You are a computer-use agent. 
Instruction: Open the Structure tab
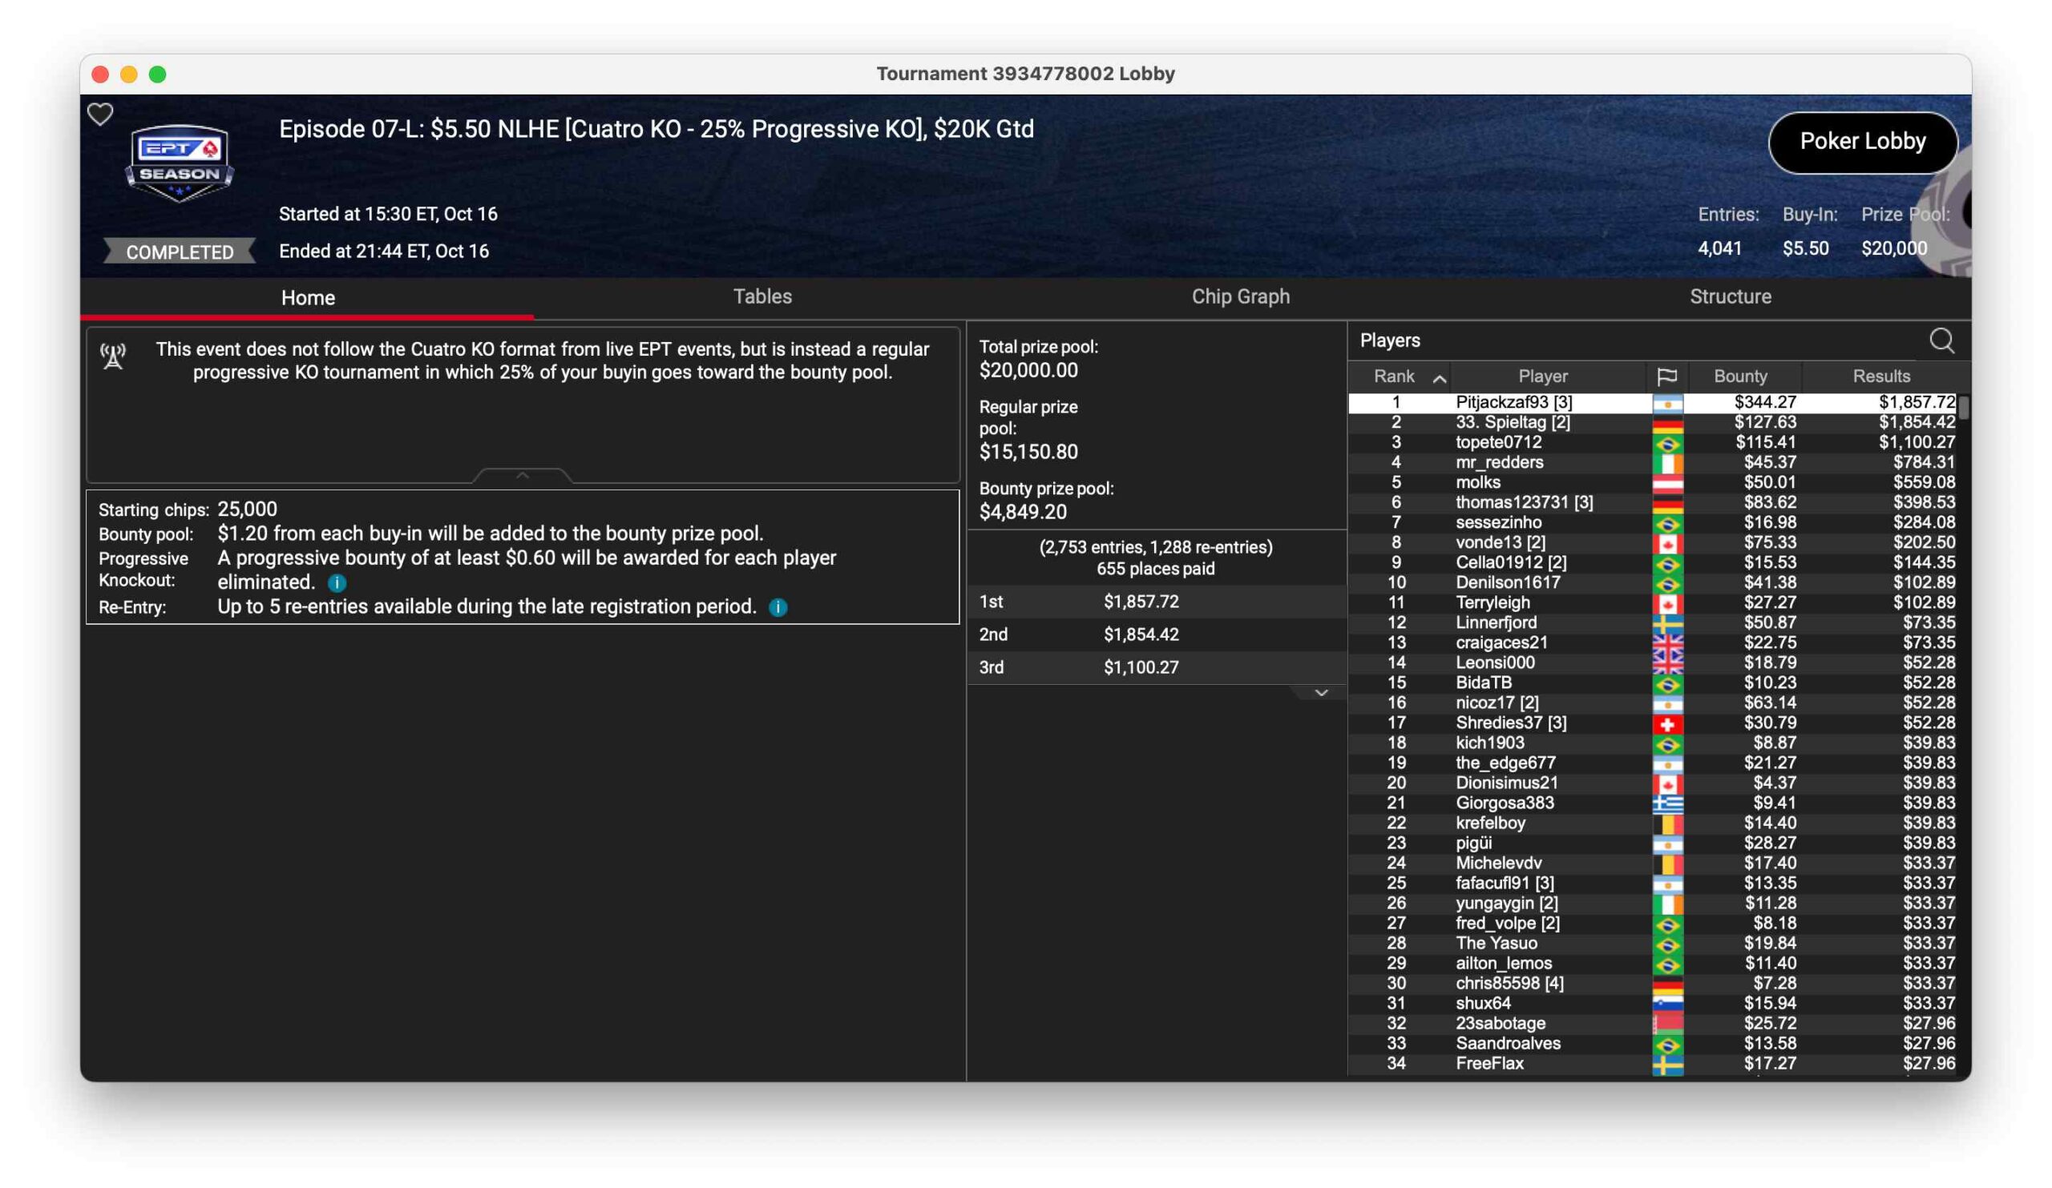1730,296
